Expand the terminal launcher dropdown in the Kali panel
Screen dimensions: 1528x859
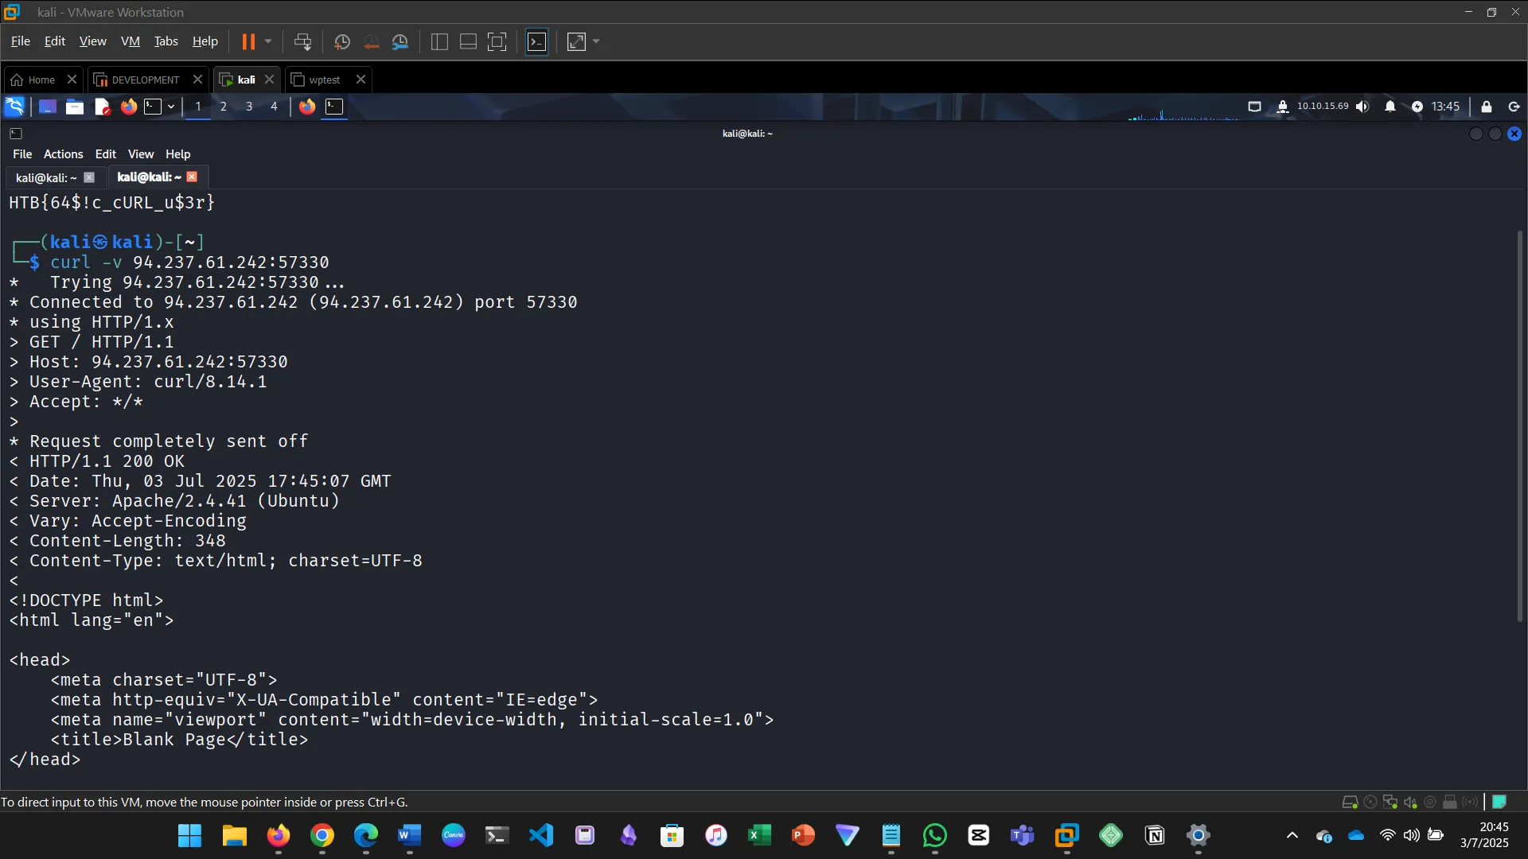[x=171, y=106]
